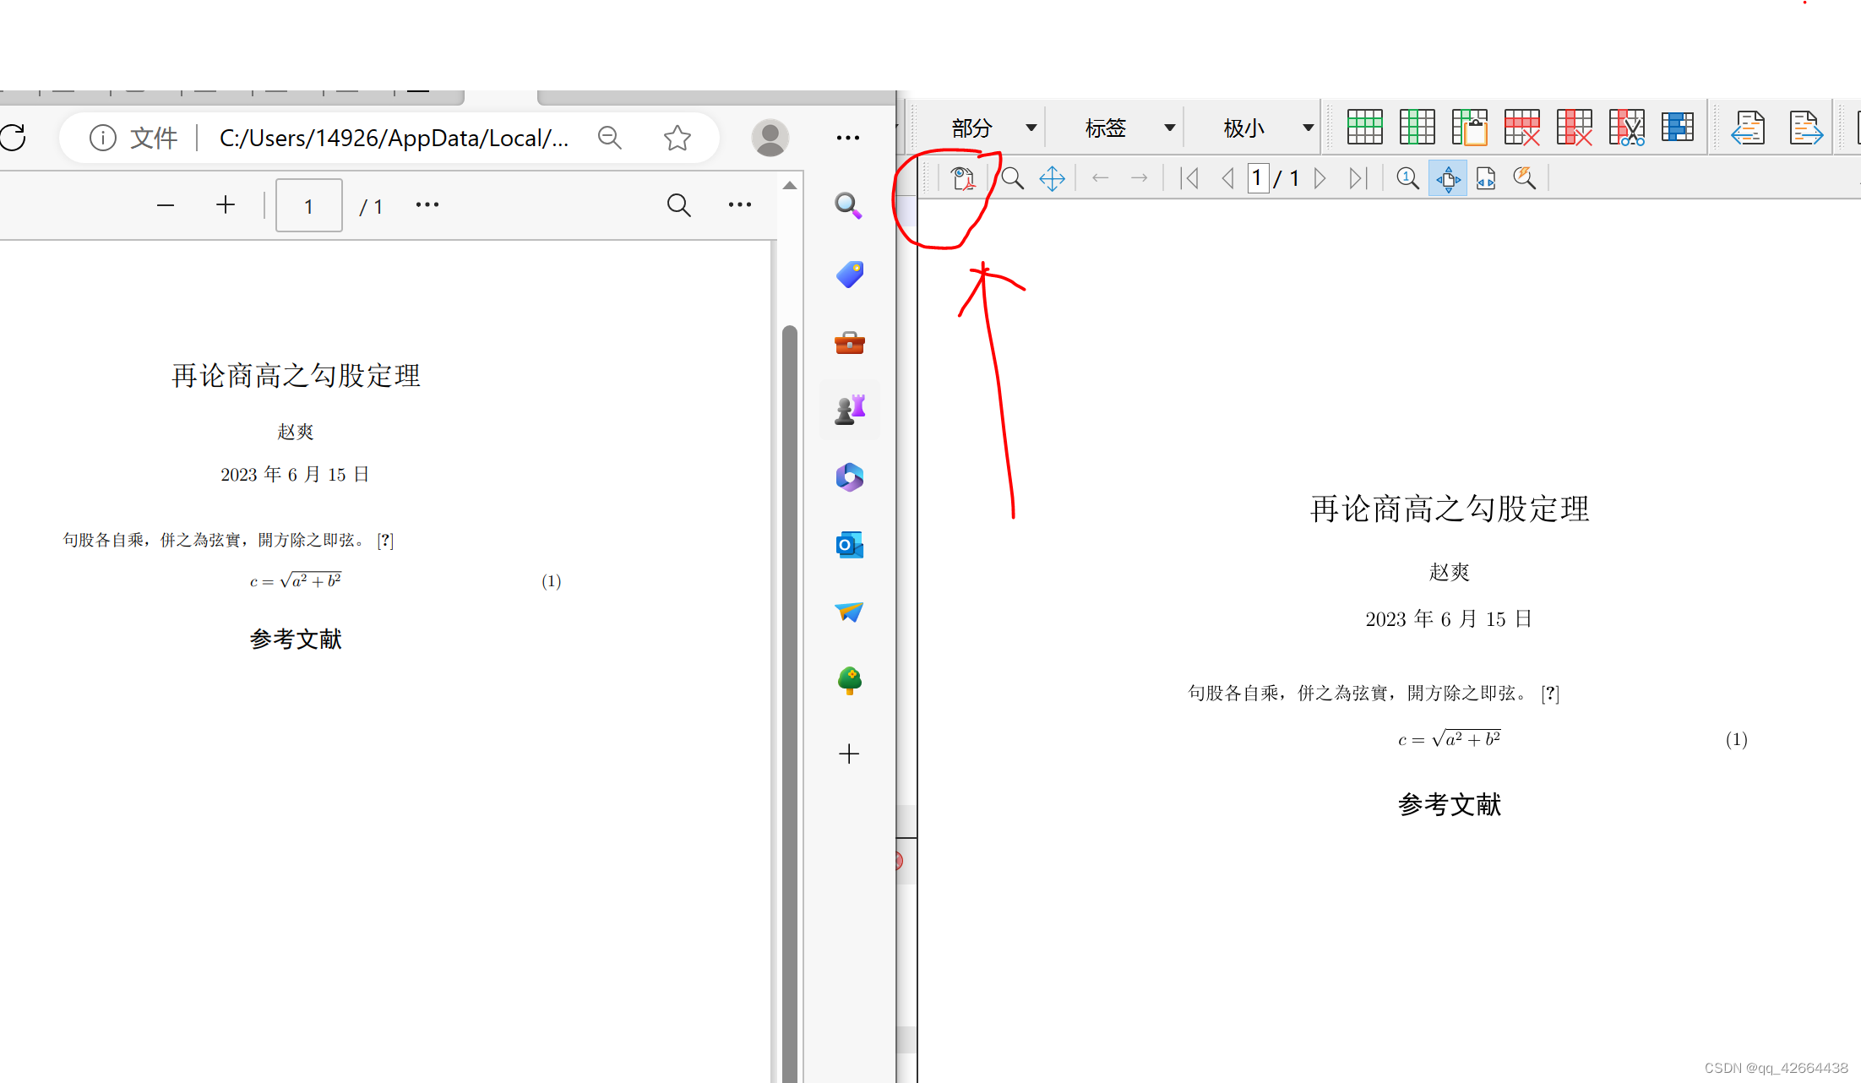The width and height of the screenshot is (1861, 1083).
Task: Click cut table column icon
Action: coord(1626,128)
